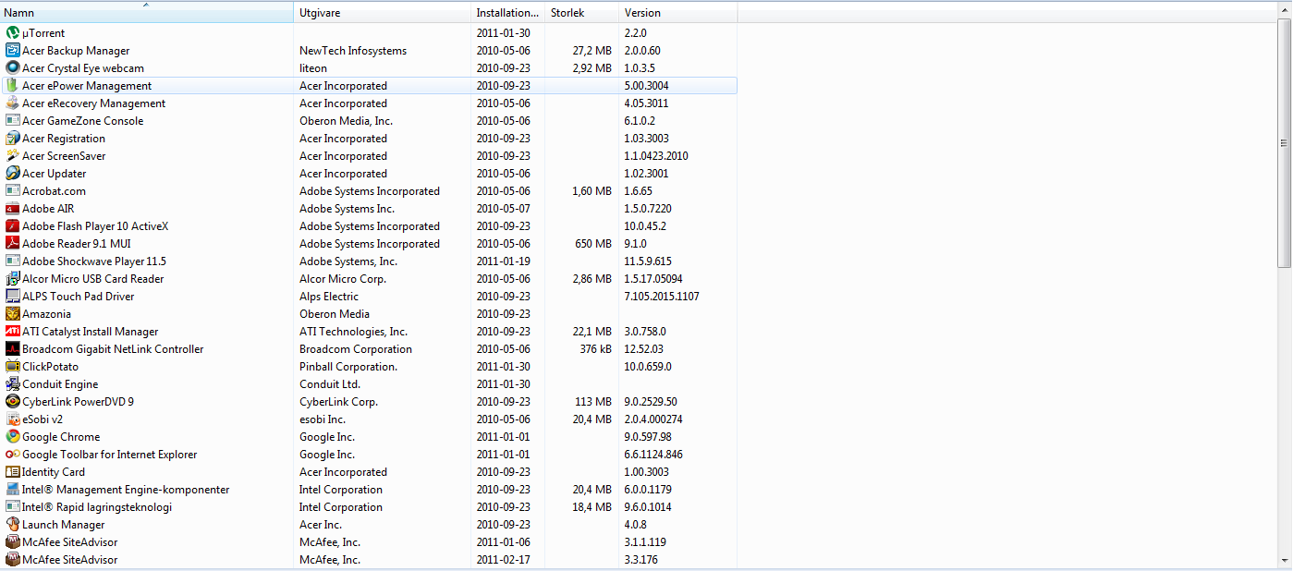Image resolution: width=1293 pixels, height=571 pixels.
Task: Click the 650 MB size cell
Action: tap(592, 244)
